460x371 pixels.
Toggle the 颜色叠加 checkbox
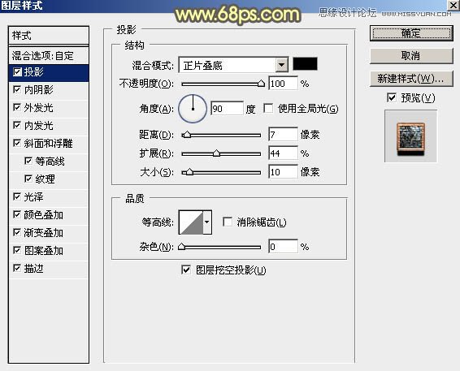(x=17, y=215)
